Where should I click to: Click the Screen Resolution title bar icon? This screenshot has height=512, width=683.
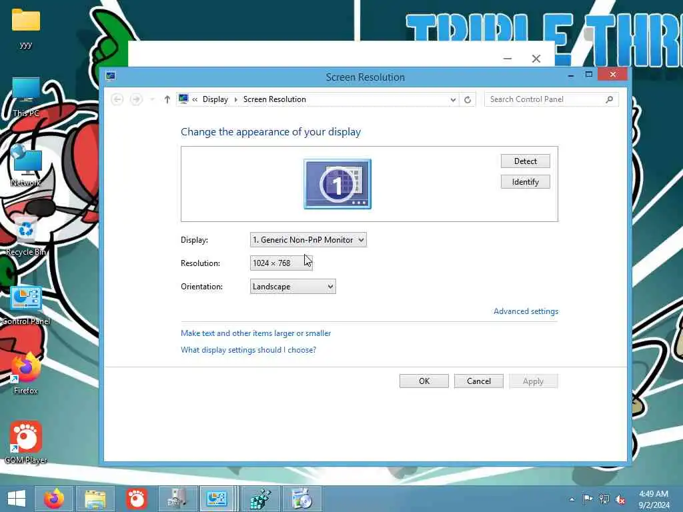[111, 76]
